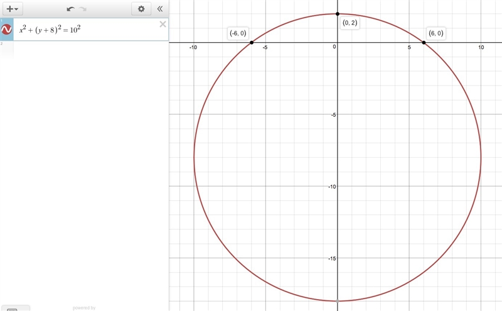Delete the circle equation expression
This screenshot has width=502, height=311.
pyautogui.click(x=163, y=24)
